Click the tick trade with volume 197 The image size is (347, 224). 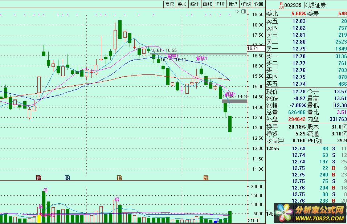point(306,162)
